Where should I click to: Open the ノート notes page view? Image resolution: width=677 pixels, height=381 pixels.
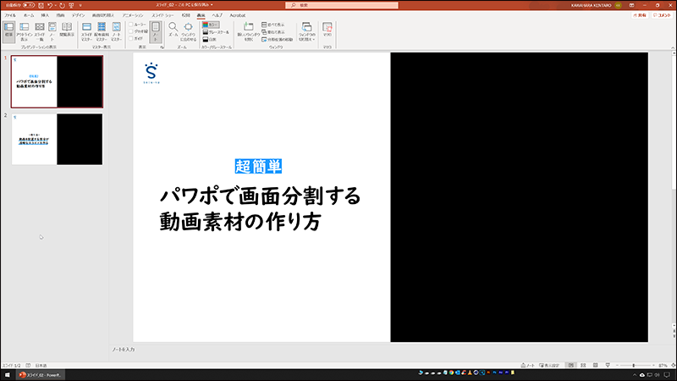pos(52,32)
